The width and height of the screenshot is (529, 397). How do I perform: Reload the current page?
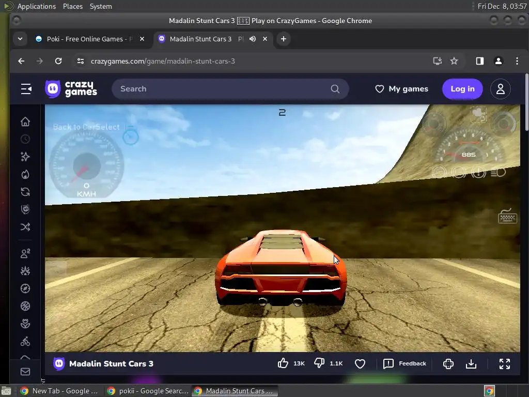(58, 61)
